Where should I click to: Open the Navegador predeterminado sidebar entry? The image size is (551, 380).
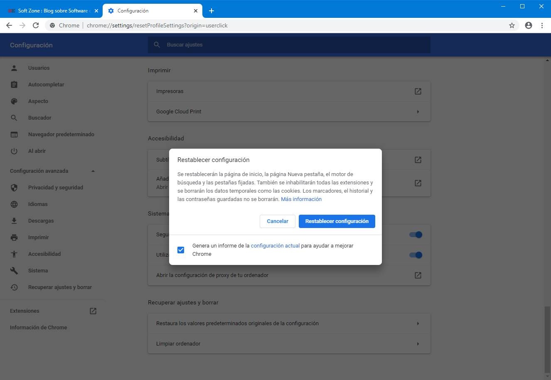click(x=61, y=134)
